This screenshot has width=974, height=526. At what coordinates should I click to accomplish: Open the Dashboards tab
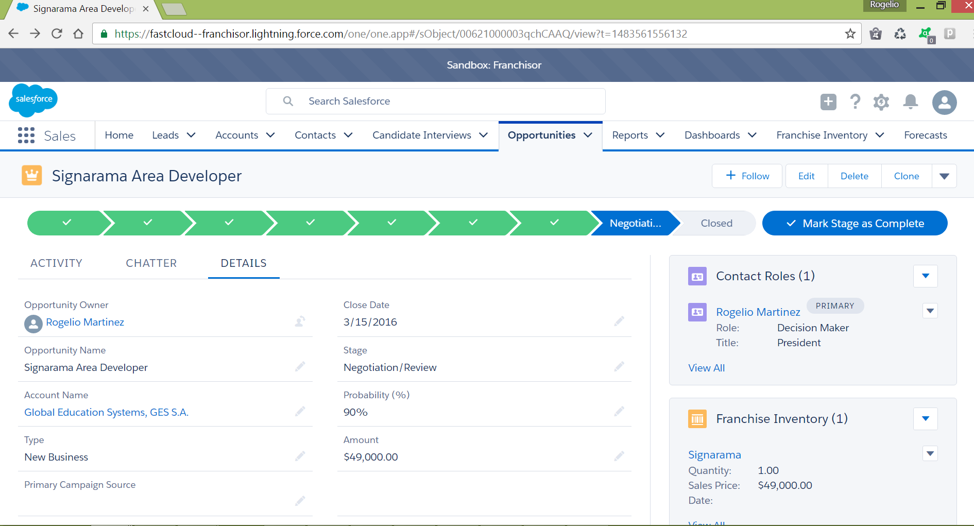pyautogui.click(x=712, y=135)
